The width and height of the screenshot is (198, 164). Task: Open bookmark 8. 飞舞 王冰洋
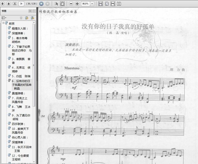(21, 108)
